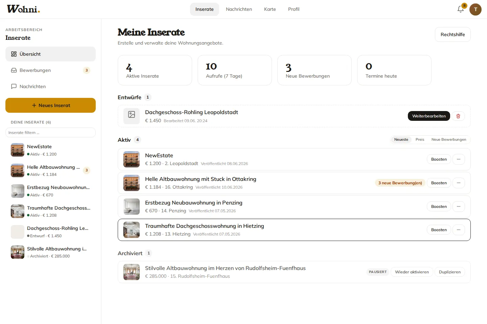Open the NewEstate thumbnail in main list
Screen dimensions: 487x324
[x=132, y=159]
